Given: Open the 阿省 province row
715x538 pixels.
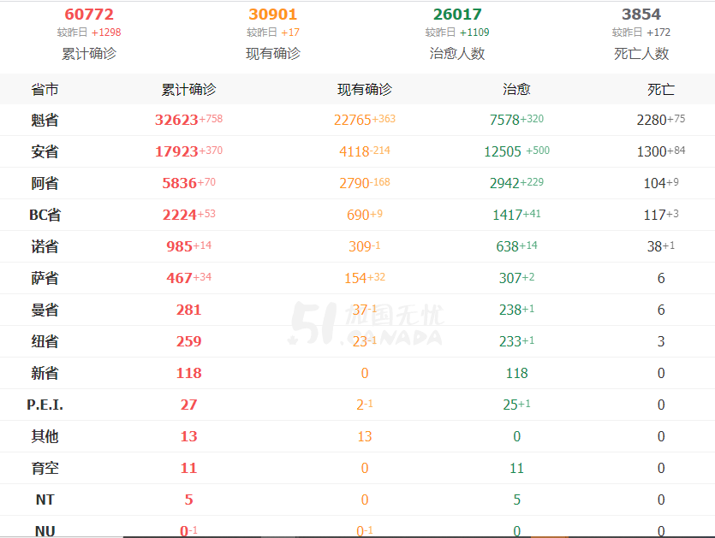Looking at the screenshot, I should 358,183.
